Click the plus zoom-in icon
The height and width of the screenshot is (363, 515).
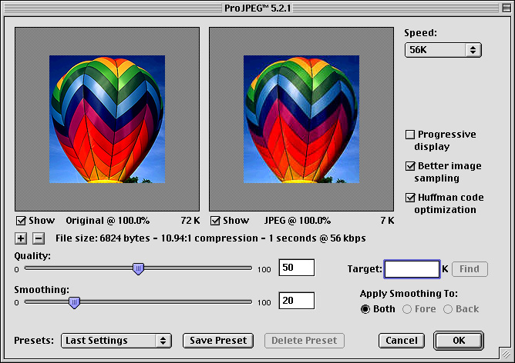(x=21, y=238)
